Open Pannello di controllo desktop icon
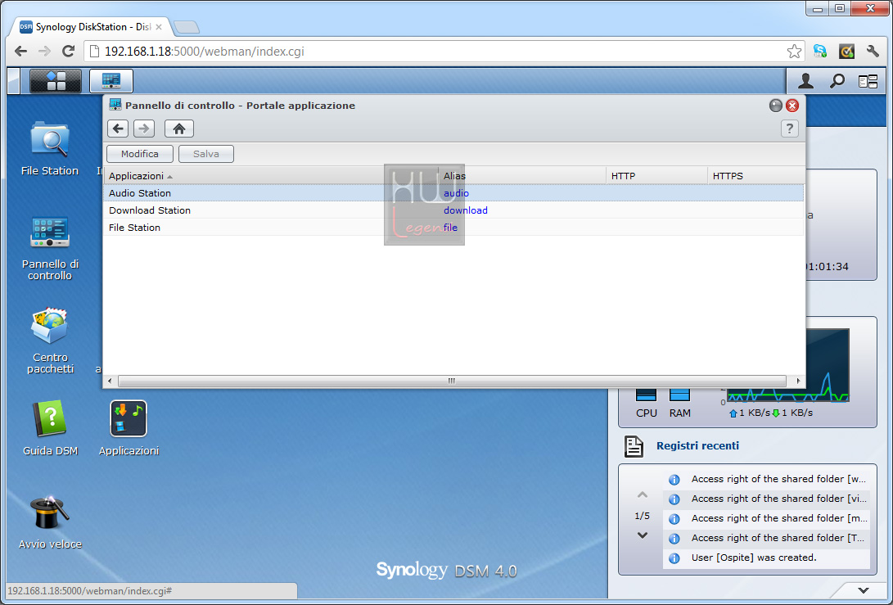893x605 pixels. coord(50,248)
